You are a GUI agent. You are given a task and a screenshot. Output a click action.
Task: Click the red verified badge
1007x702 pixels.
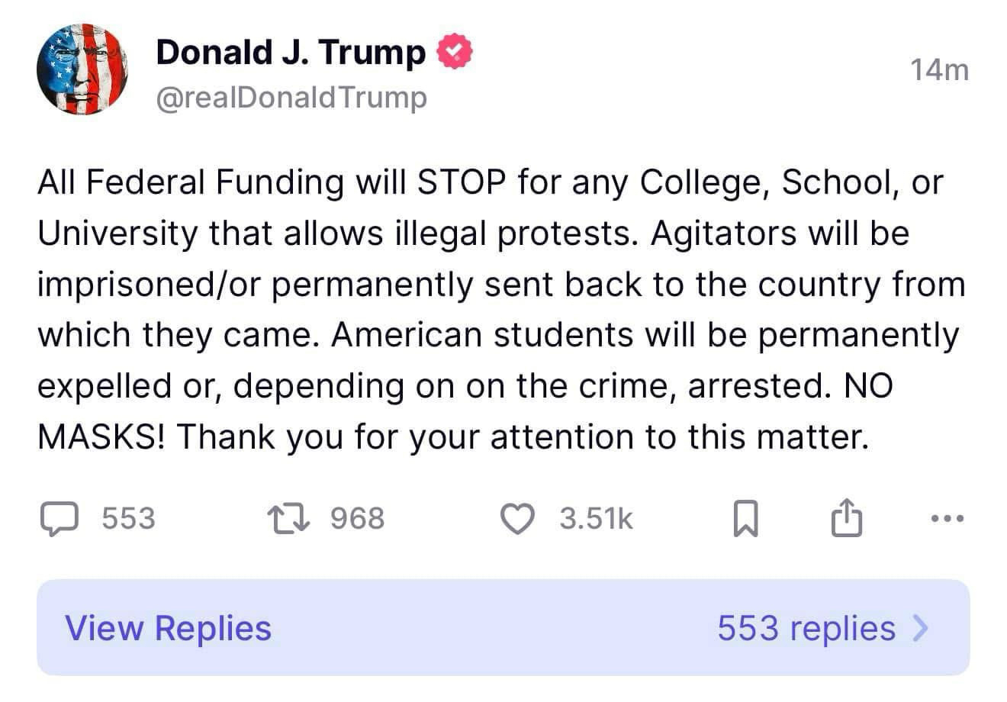coord(455,52)
